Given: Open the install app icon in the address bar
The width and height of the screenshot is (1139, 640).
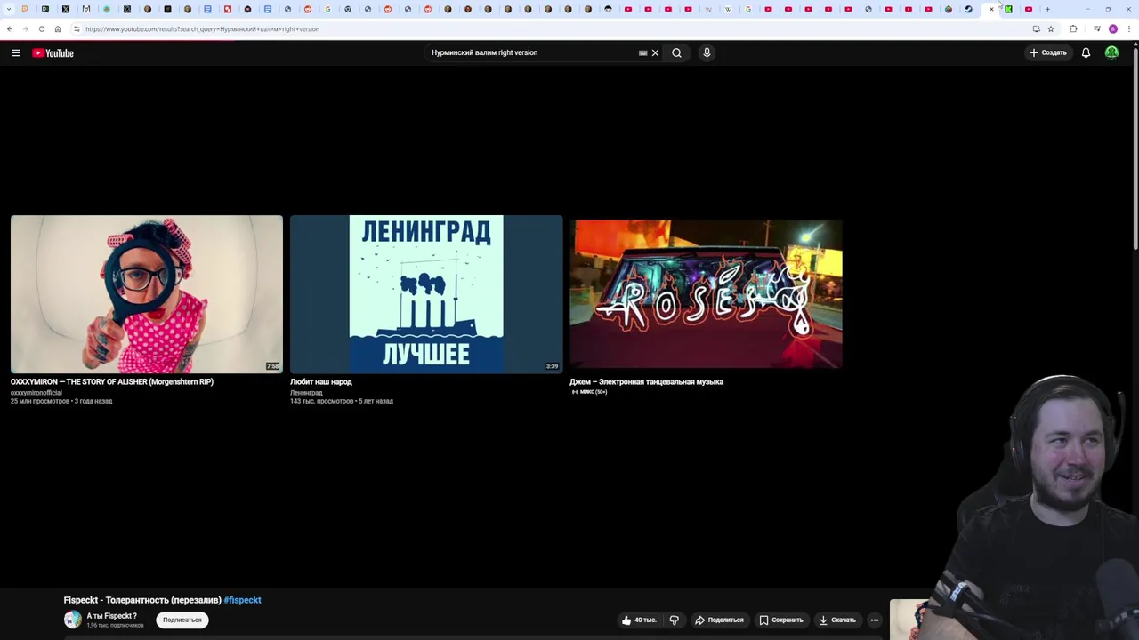Looking at the screenshot, I should tap(1036, 28).
